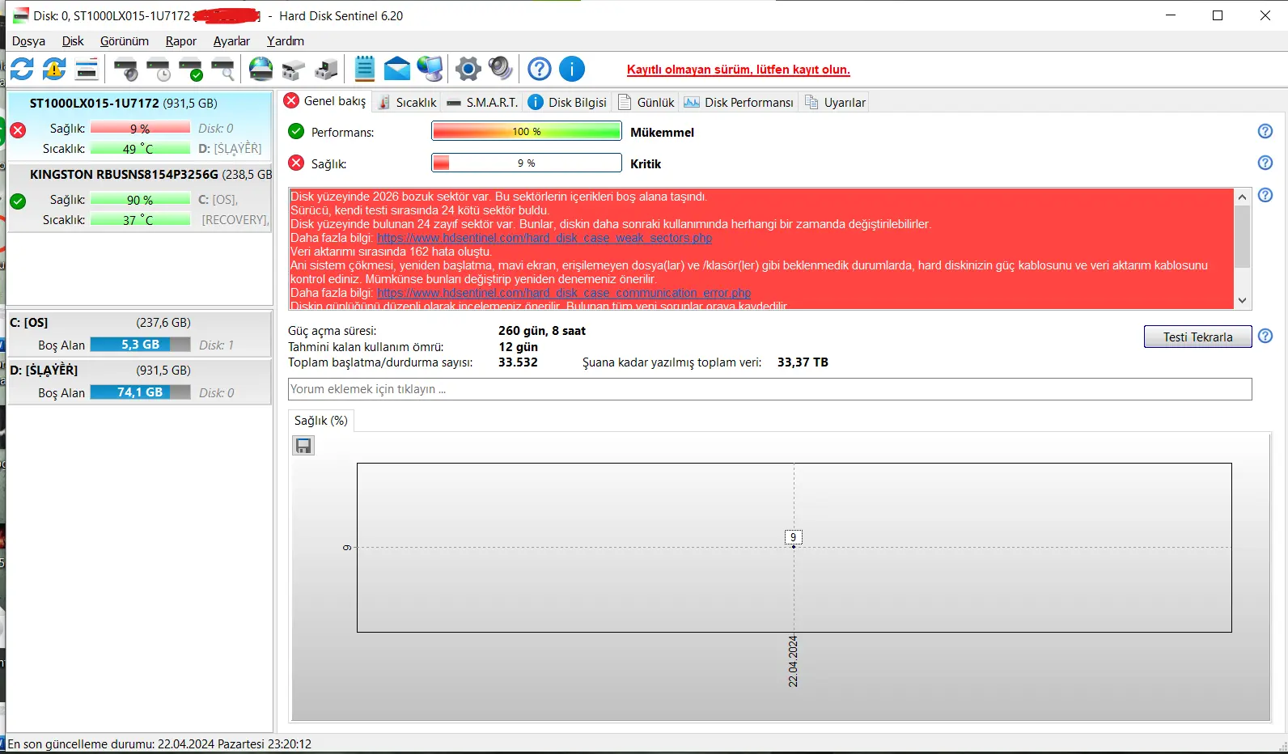Open the disk acoustic (speaker) test icon
The width and height of the screenshot is (1288, 754).
pyautogui.click(x=125, y=70)
